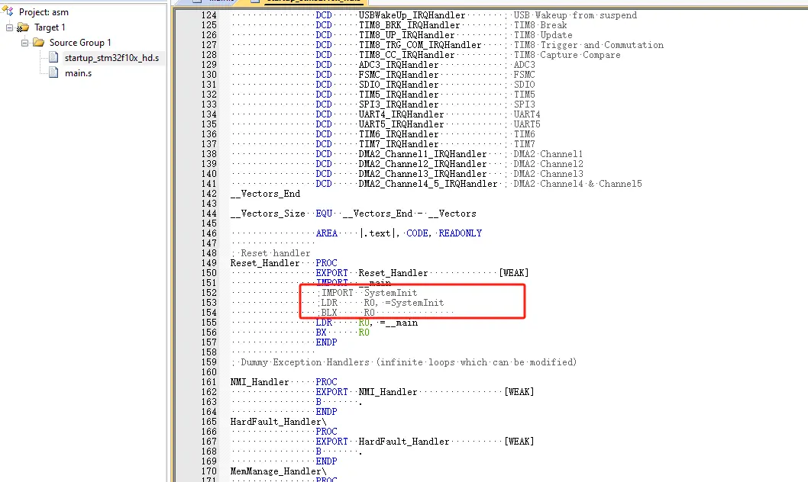Click the 'USB Wakeup from suspend' comment
The image size is (808, 482).
(575, 15)
